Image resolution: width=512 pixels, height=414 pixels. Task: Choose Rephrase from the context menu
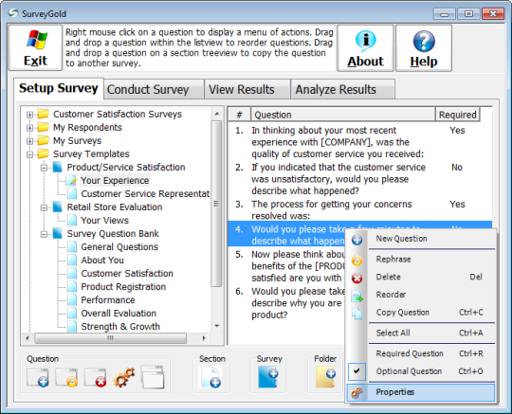click(421, 260)
